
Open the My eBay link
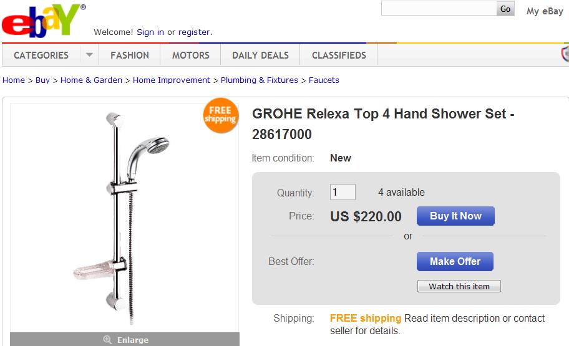click(545, 11)
